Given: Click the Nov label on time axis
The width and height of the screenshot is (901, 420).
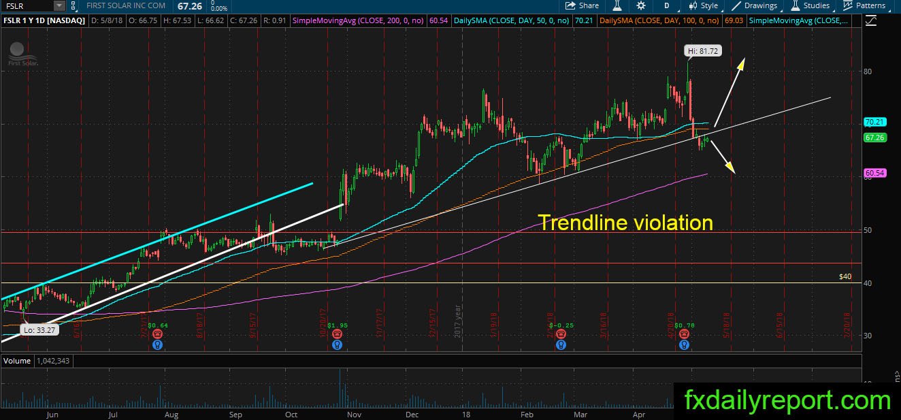Looking at the screenshot, I should 355,414.
